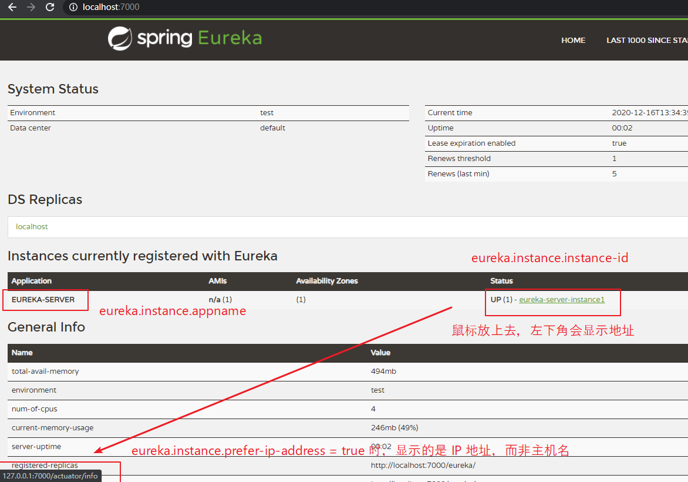This screenshot has height=482, width=688.
Task: Click the 'Renews threshold' label
Action: (459, 159)
